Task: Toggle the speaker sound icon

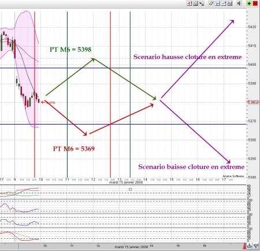Action: 239,3
